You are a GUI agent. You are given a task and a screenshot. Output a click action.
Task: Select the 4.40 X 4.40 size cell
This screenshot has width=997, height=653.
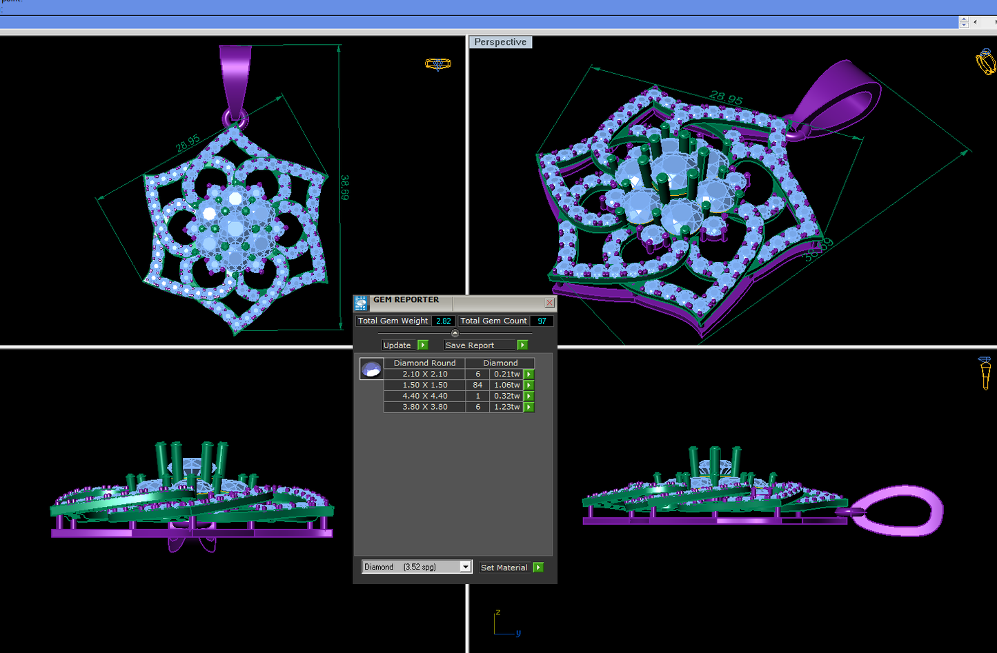tap(425, 396)
